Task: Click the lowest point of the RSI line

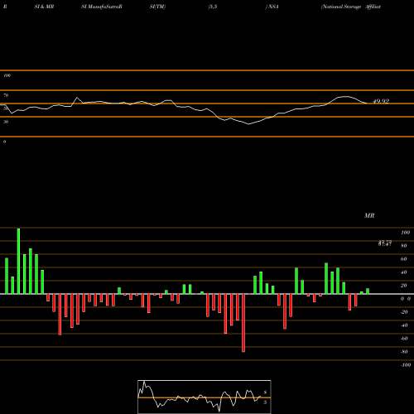Action: pyautogui.click(x=248, y=124)
